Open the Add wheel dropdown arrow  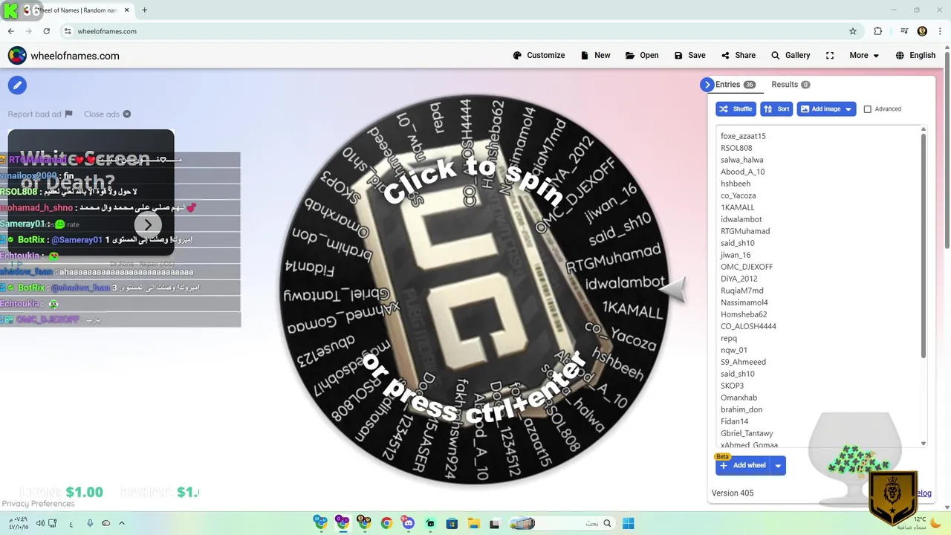tap(778, 466)
